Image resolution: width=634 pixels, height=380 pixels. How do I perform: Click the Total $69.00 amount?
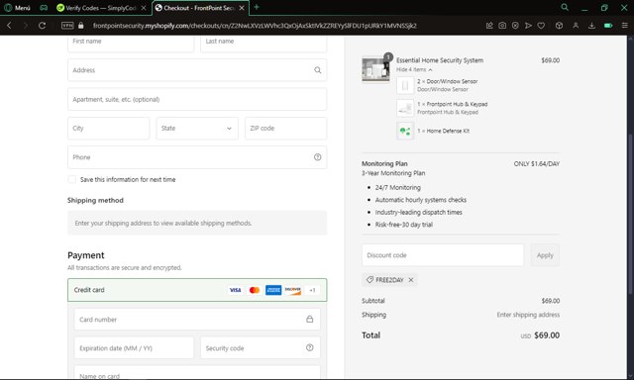pos(547,335)
